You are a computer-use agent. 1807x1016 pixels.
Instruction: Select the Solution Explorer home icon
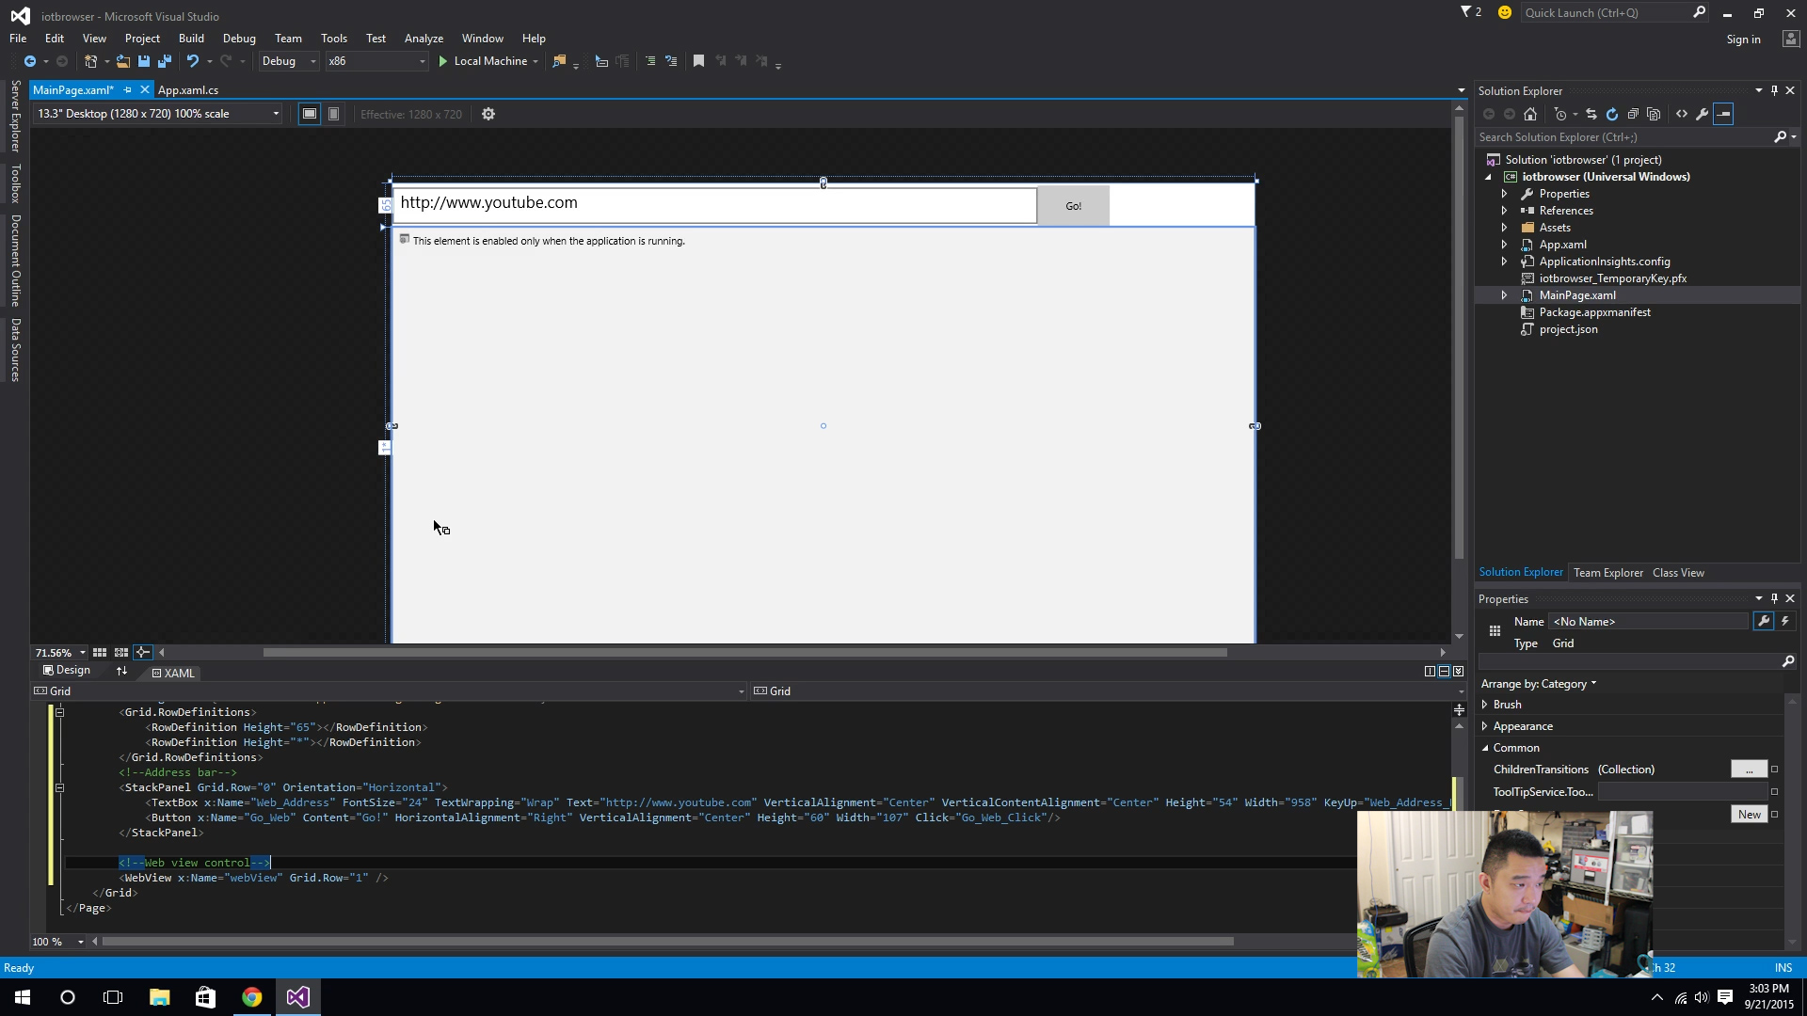pyautogui.click(x=1530, y=113)
